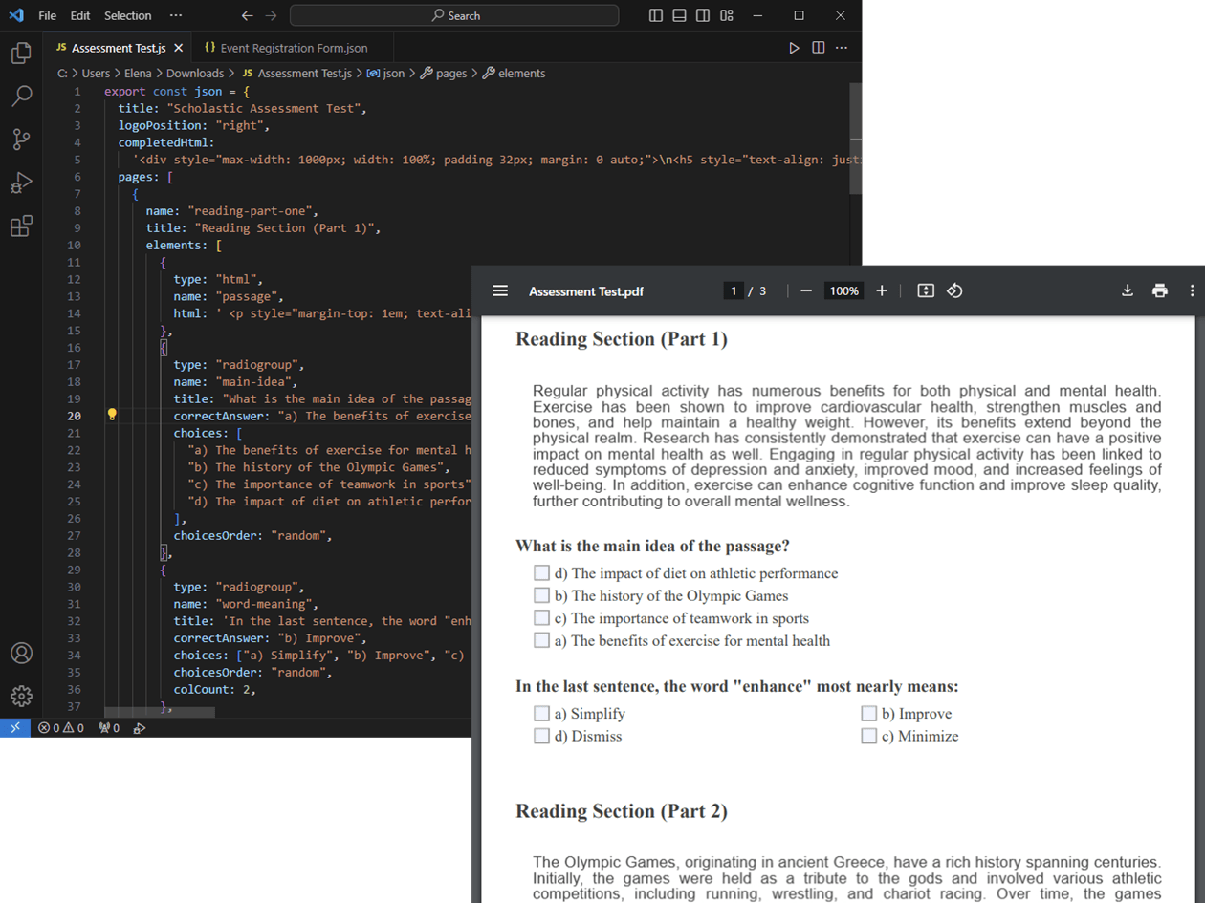This screenshot has height=903, width=1205.
Task: Click the PDF zoom level 100% field
Action: click(x=843, y=290)
